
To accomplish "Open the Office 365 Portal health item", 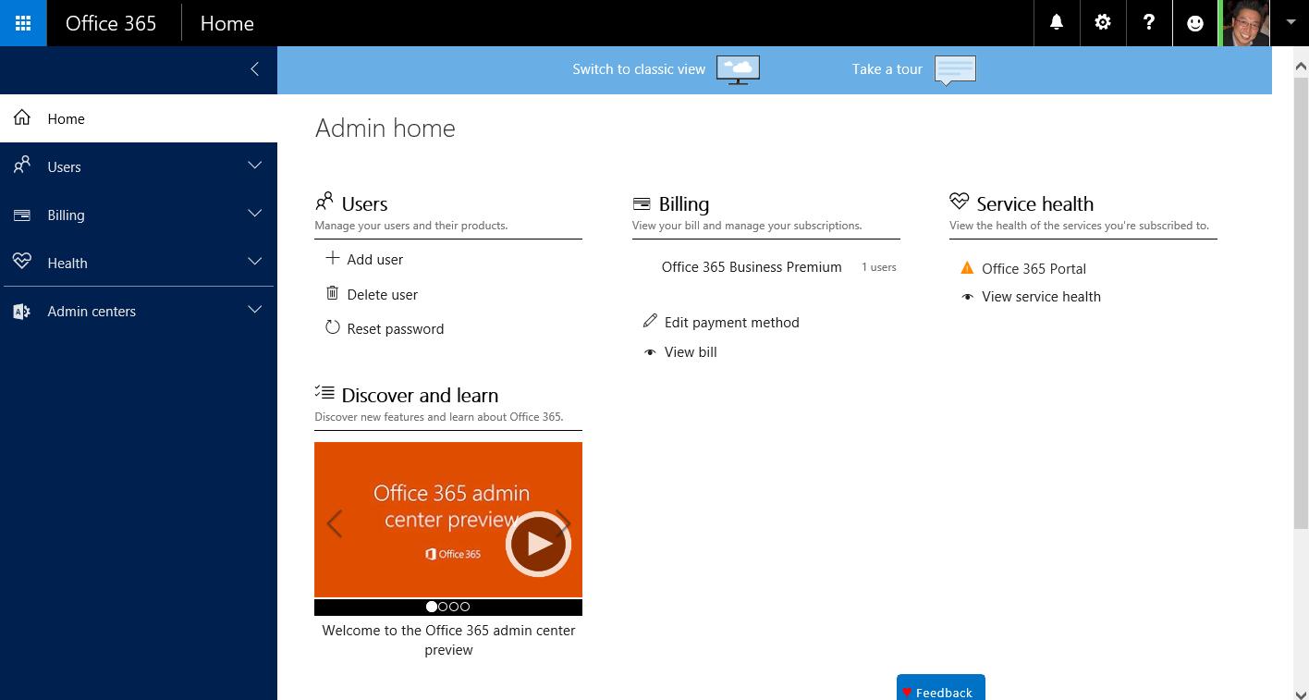I will click(x=1034, y=269).
